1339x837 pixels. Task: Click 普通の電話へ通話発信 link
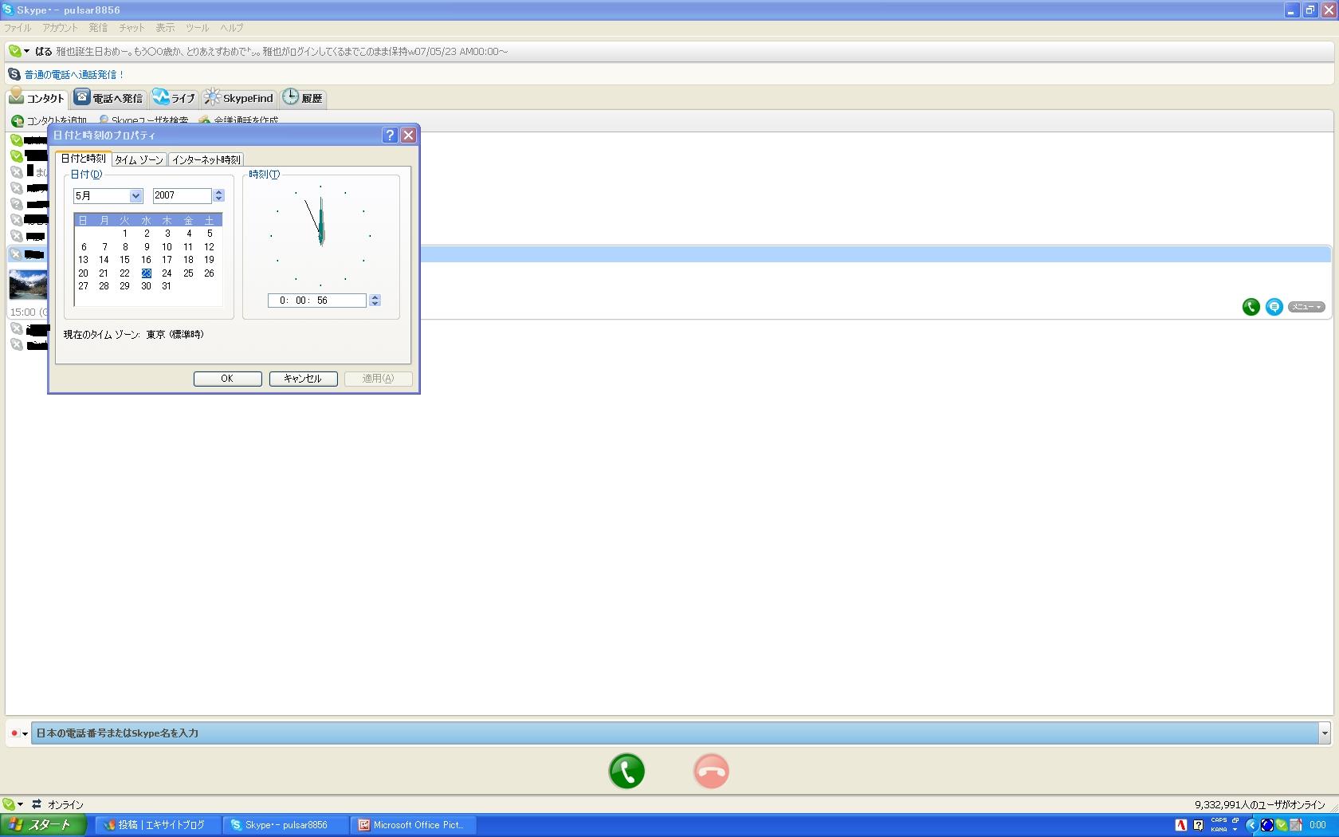click(74, 75)
